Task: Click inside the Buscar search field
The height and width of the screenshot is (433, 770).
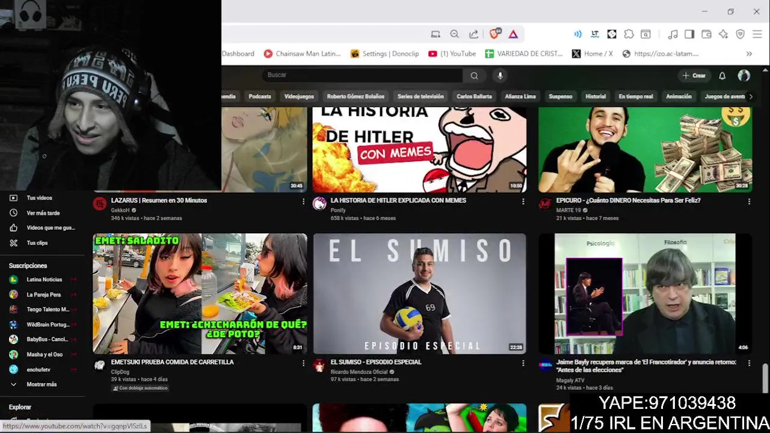Action: tap(362, 75)
